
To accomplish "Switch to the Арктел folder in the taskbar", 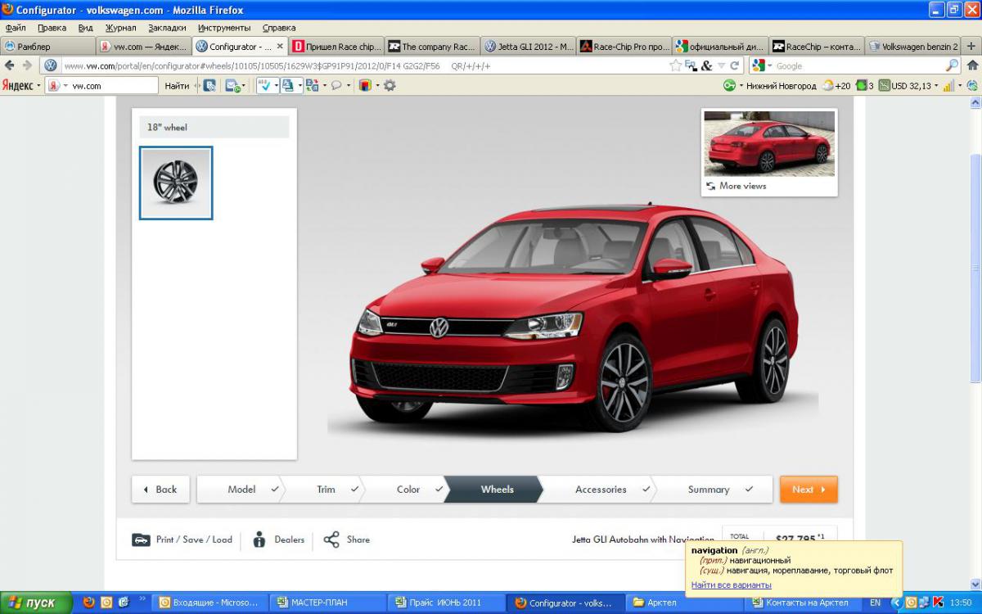I will click(684, 603).
